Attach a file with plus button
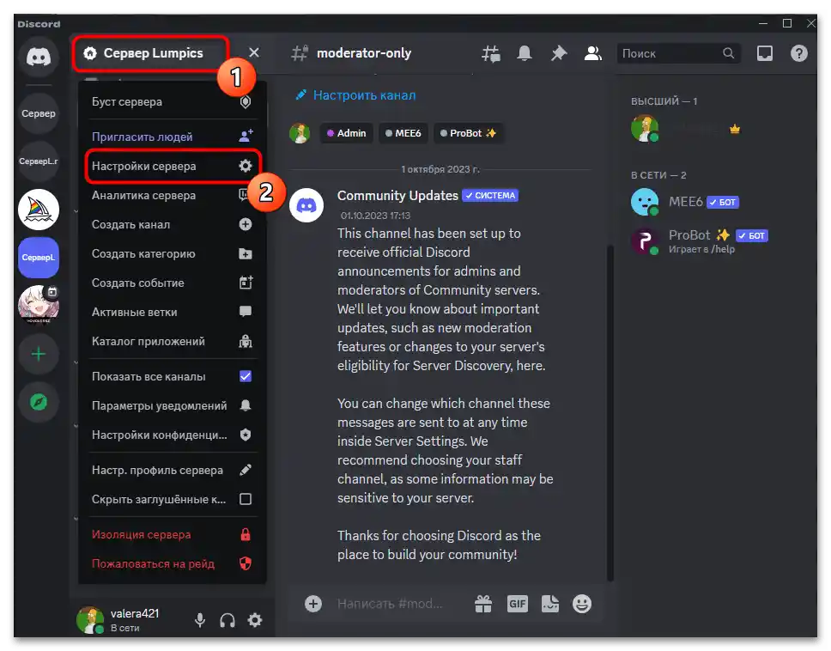This screenshot has width=831, height=651. tap(313, 604)
